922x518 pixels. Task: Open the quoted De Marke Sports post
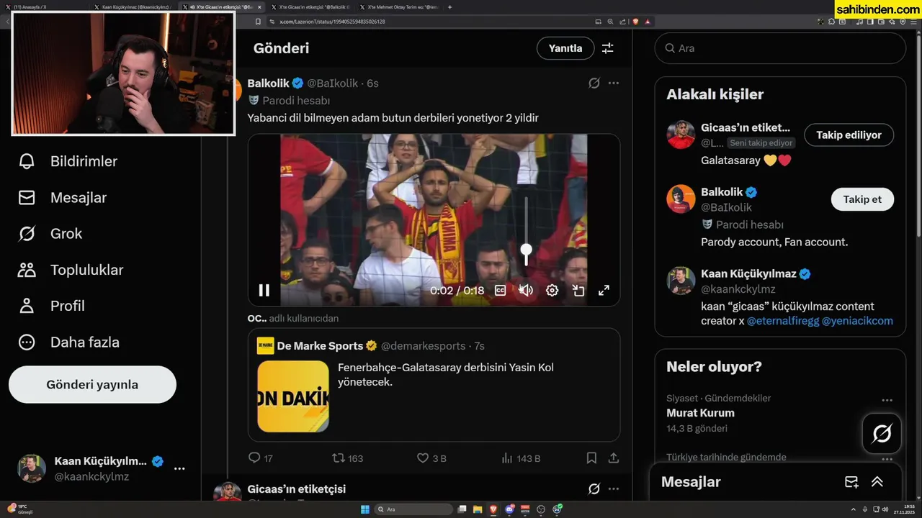pyautogui.click(x=434, y=385)
